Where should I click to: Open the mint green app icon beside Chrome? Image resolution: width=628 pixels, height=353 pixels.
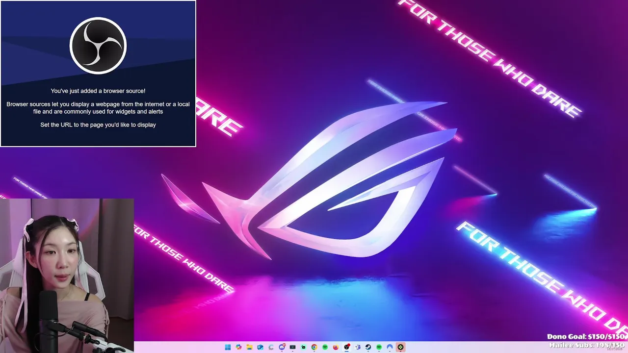point(304,347)
